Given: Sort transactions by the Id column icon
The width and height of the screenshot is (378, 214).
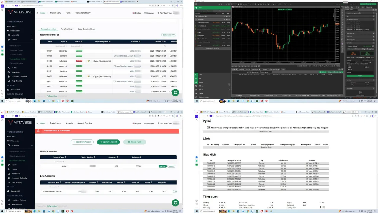Looking at the screenshot, I should tap(51, 42).
